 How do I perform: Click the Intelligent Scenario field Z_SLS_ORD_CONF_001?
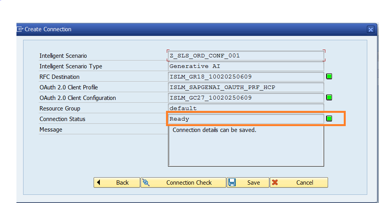click(246, 55)
